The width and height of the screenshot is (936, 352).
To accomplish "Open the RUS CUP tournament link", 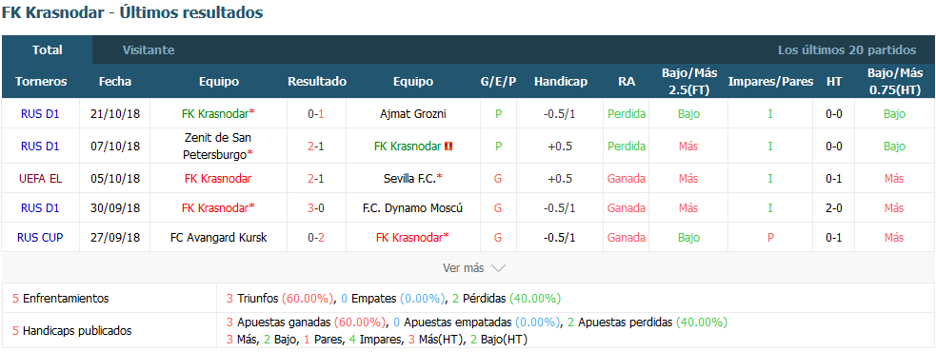I will tap(41, 238).
